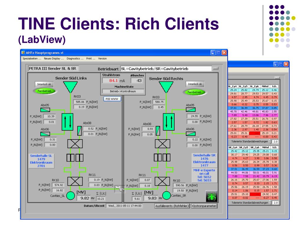Click the Abs08 absorber symbol in Sender Süd Links

79,131
